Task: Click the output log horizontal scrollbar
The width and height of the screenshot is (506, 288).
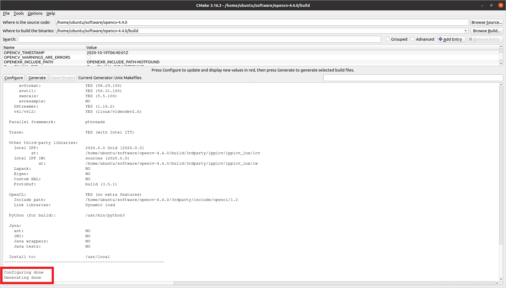Action: pos(90,283)
